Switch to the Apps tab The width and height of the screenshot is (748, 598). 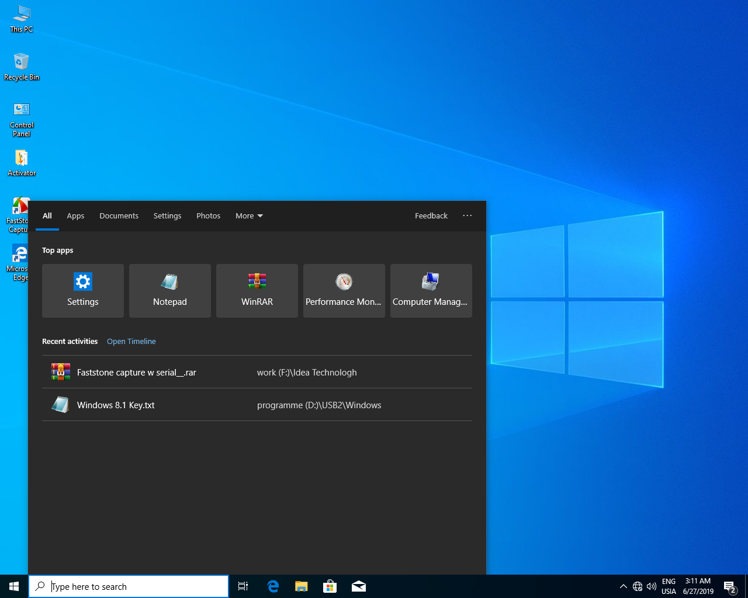click(x=75, y=216)
